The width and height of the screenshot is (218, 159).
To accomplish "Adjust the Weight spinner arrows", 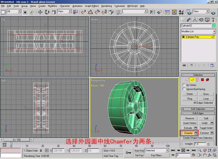I will [x=208, y=144].
